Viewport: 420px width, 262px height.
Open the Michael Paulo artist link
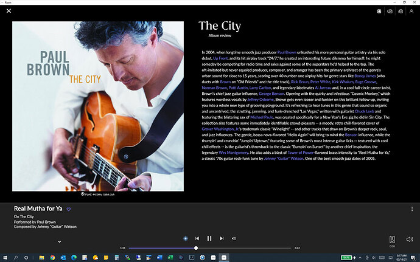pyautogui.click(x=262, y=117)
